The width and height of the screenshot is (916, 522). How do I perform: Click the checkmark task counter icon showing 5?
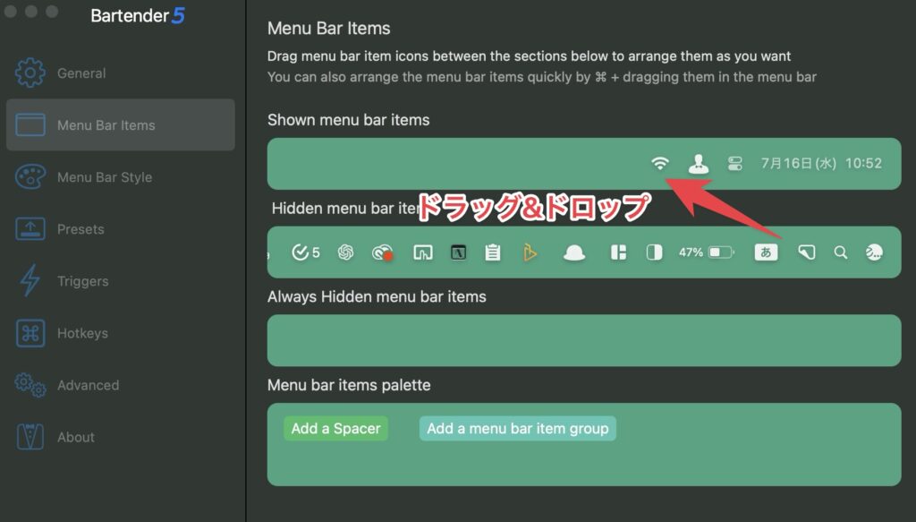306,252
